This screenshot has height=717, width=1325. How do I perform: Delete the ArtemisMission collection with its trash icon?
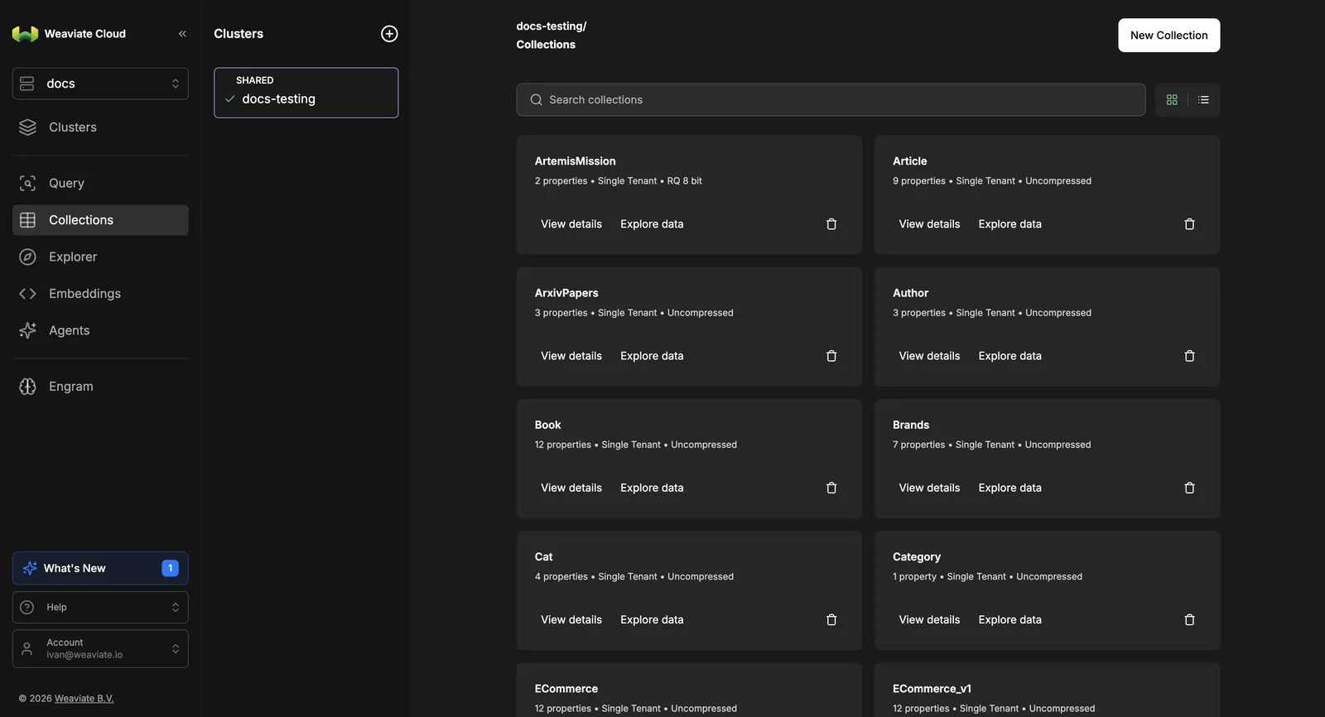pyautogui.click(x=831, y=224)
